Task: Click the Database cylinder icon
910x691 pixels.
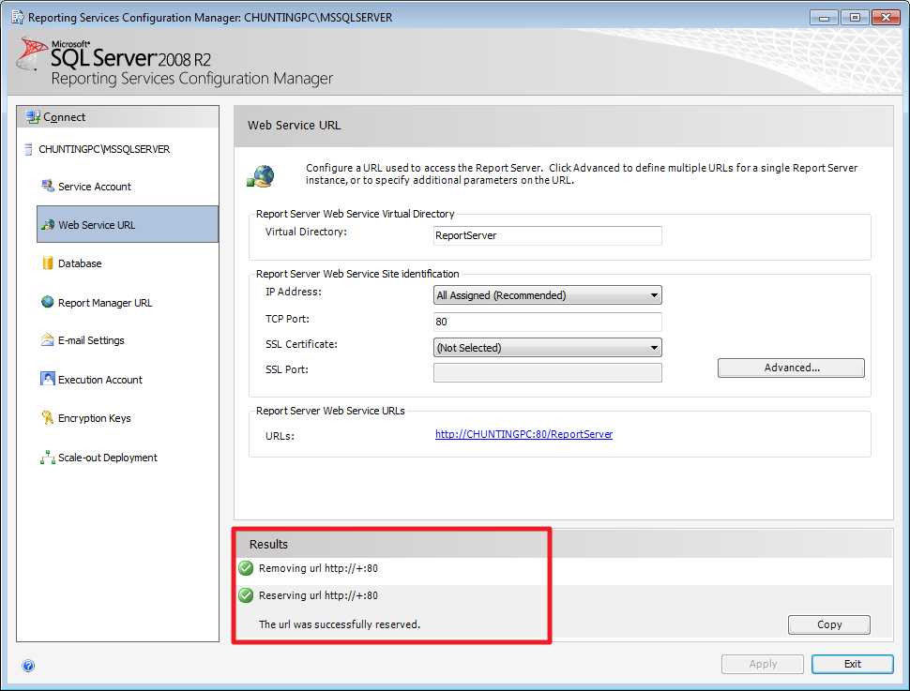Action: 48,263
